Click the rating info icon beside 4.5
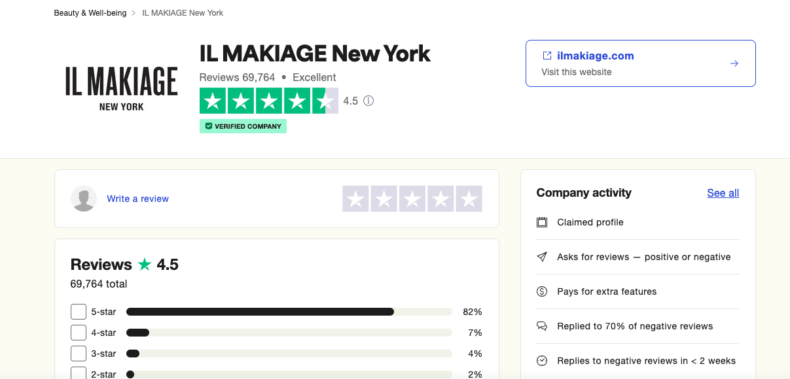Viewport: 790px width, 379px height. click(x=368, y=101)
